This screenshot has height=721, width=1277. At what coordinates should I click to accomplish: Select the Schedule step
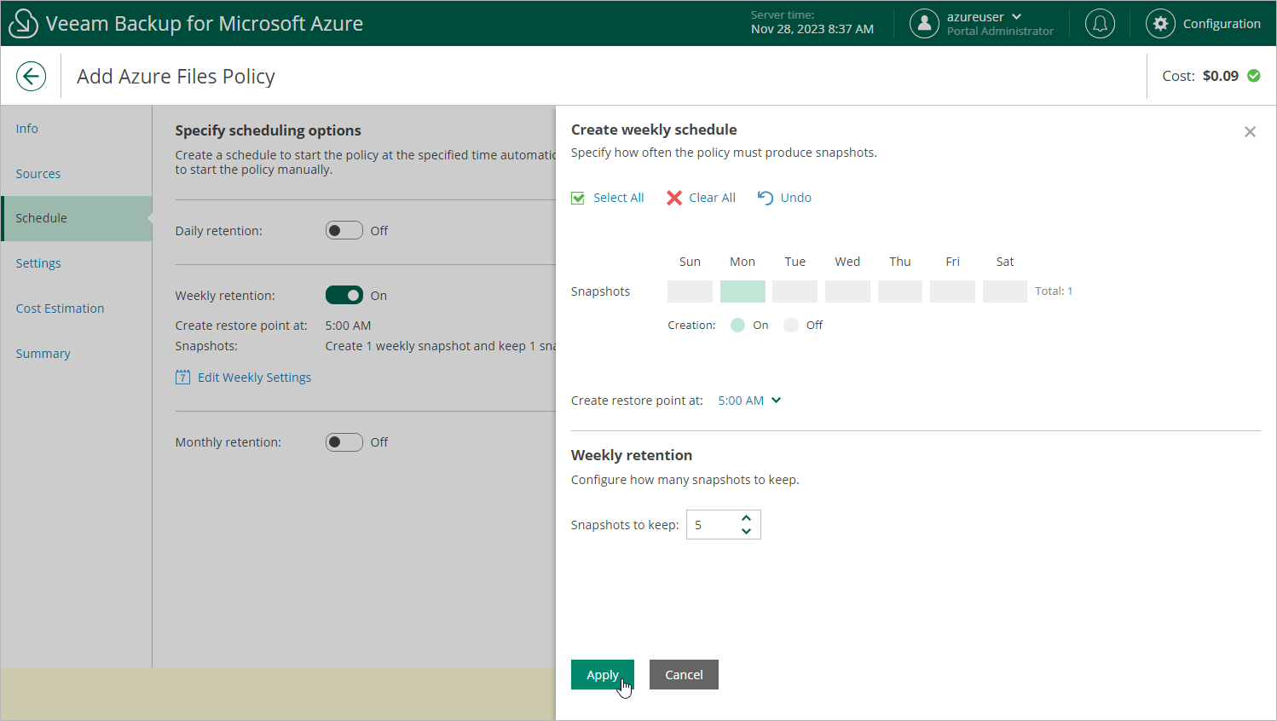click(77, 218)
